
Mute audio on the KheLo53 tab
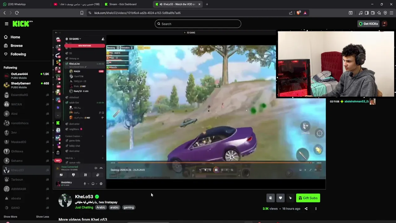click(x=161, y=4)
